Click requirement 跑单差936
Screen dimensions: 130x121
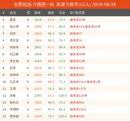[77, 116]
